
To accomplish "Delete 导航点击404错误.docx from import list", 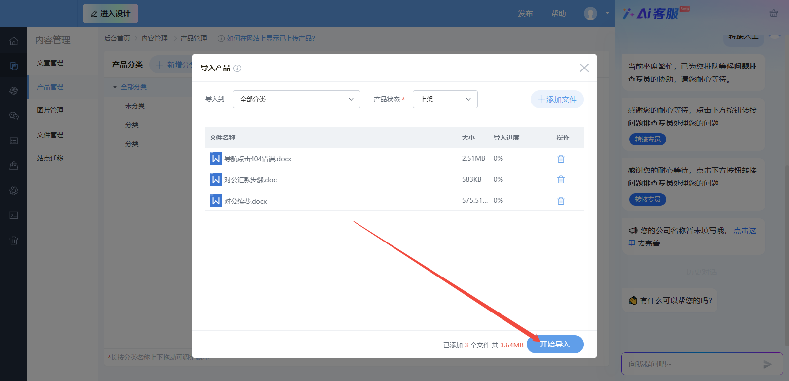I will point(561,159).
